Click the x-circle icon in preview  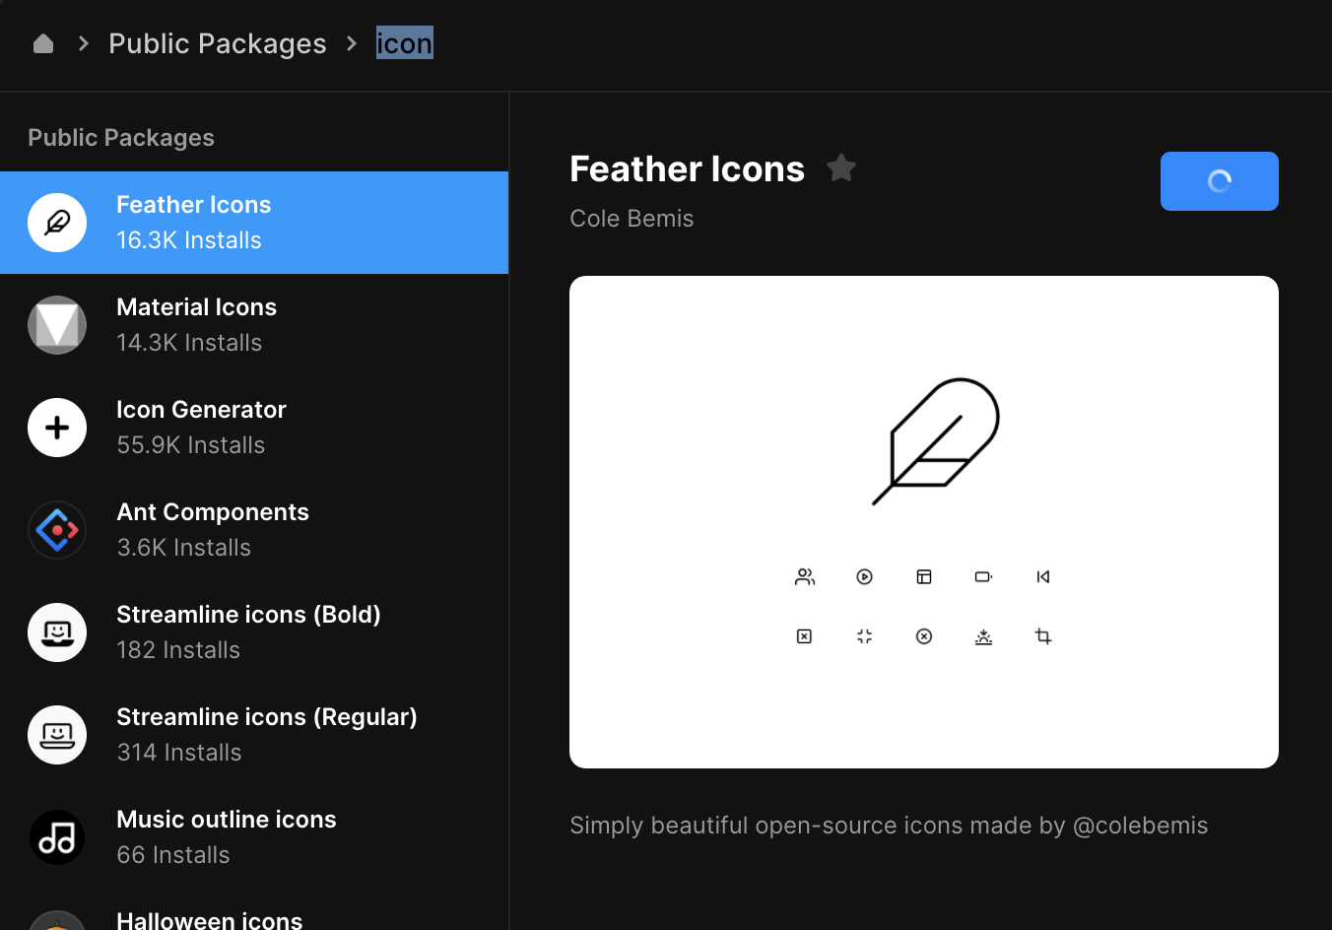pos(924,636)
